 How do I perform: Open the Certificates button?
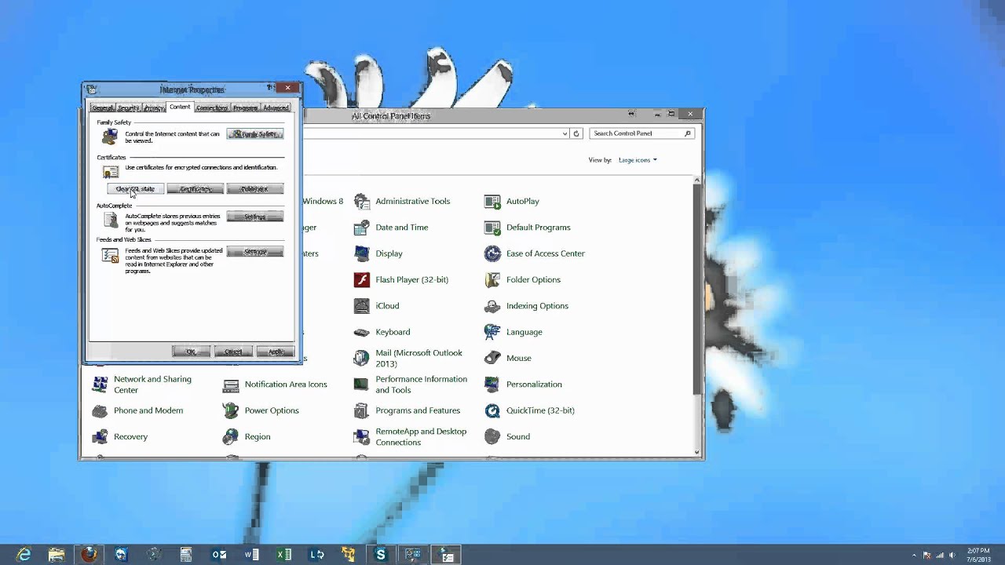point(196,189)
